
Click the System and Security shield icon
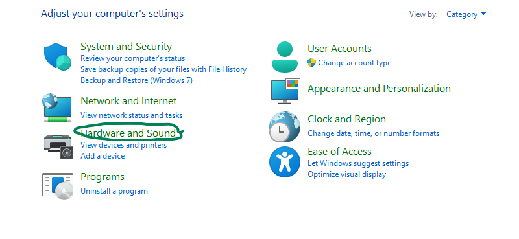[58, 56]
